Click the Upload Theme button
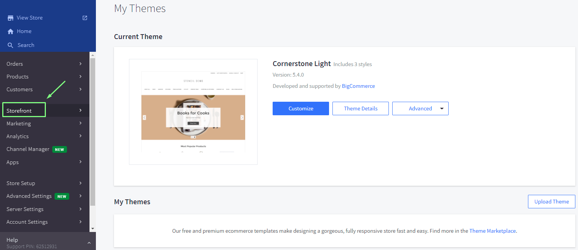The image size is (578, 250). [x=551, y=202]
